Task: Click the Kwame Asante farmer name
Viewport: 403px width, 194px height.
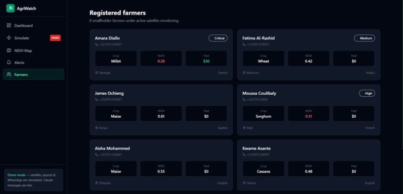Action: point(256,149)
